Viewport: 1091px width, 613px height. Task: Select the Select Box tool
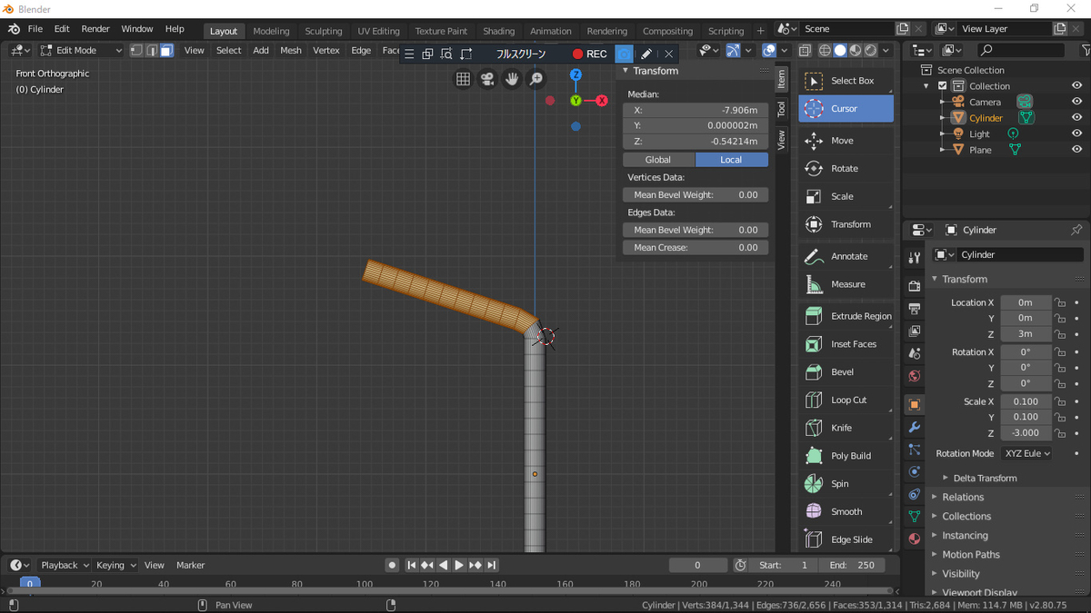pyautogui.click(x=846, y=81)
